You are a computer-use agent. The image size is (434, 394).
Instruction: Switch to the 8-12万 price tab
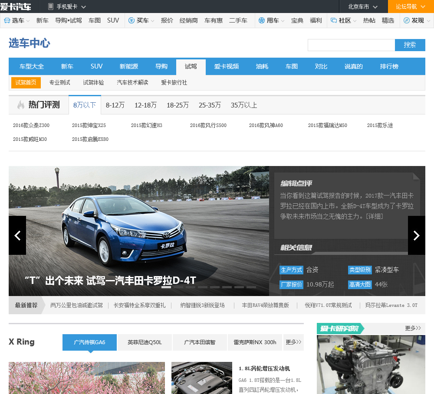pos(115,105)
